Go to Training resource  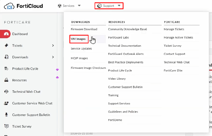point(113,95)
